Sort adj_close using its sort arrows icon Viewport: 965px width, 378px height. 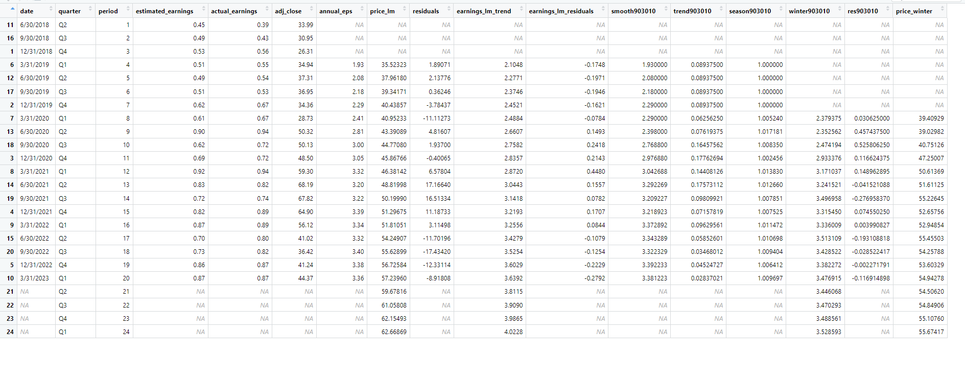click(x=311, y=9)
